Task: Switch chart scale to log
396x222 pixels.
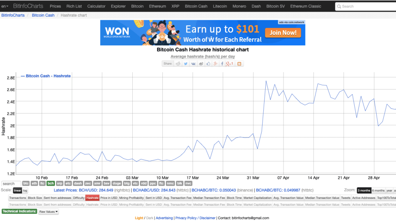Action: (x=25, y=191)
